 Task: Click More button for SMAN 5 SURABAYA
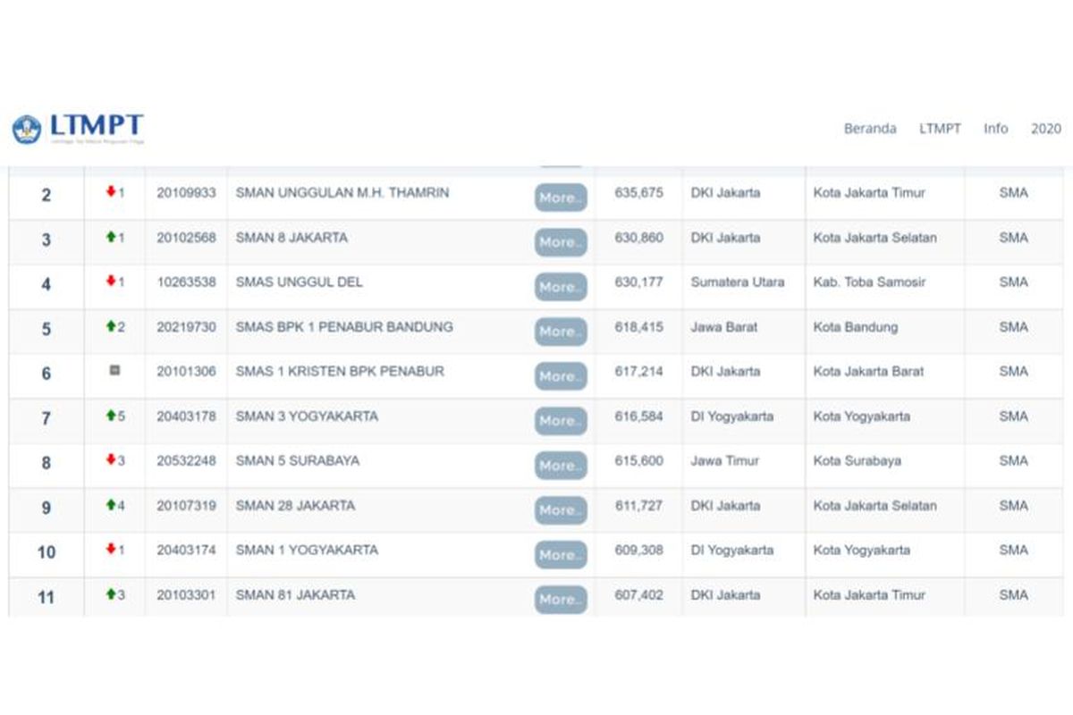(561, 466)
